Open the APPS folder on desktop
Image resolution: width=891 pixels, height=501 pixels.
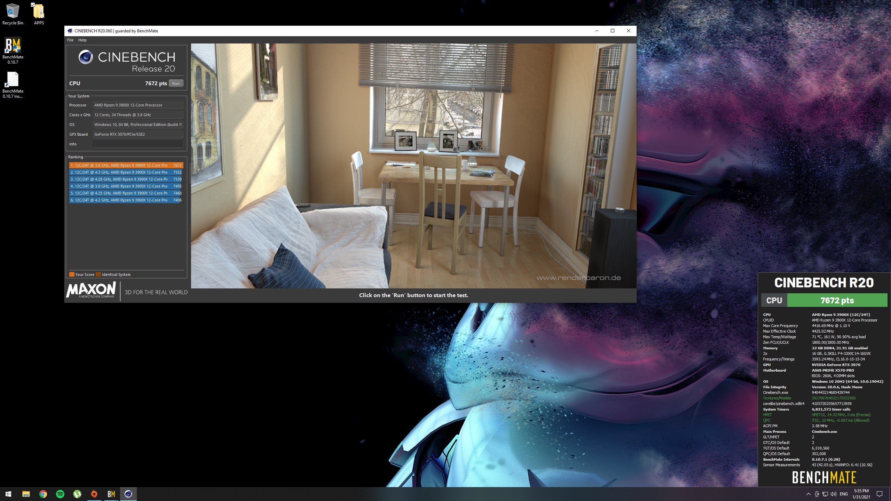39,14
